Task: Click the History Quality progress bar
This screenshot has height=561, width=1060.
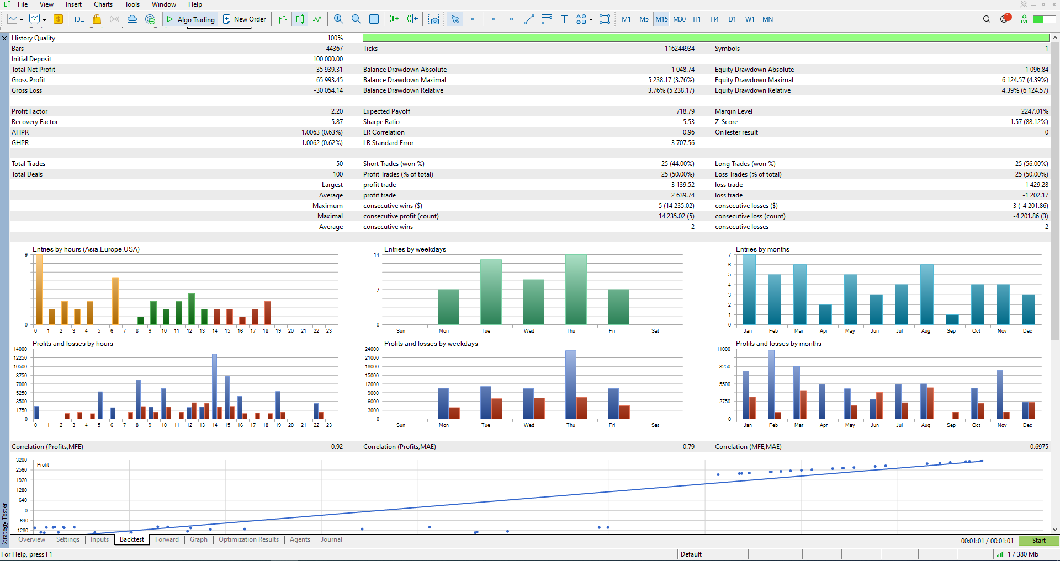Action: (706, 38)
